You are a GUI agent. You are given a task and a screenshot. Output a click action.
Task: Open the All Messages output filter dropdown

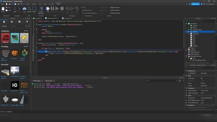click(38, 81)
